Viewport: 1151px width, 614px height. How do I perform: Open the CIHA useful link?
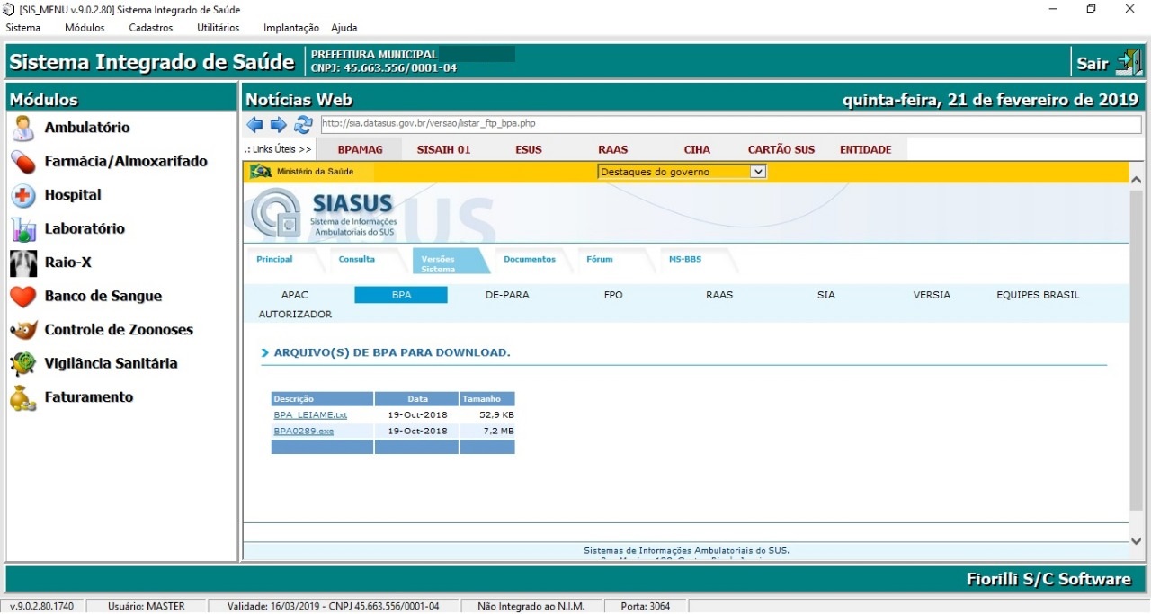click(x=697, y=149)
